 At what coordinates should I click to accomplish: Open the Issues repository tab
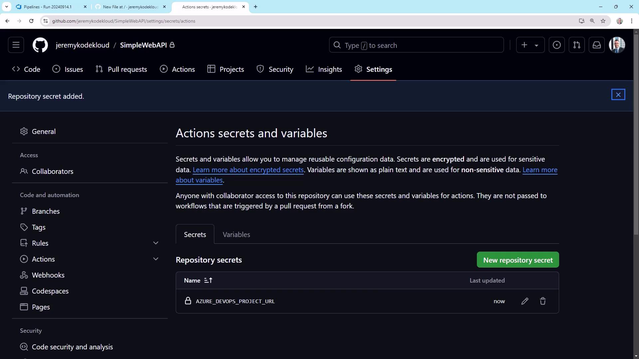(68, 69)
